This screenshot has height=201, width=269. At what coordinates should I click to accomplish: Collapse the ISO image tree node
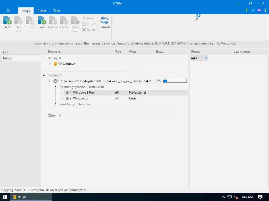coord(50,81)
